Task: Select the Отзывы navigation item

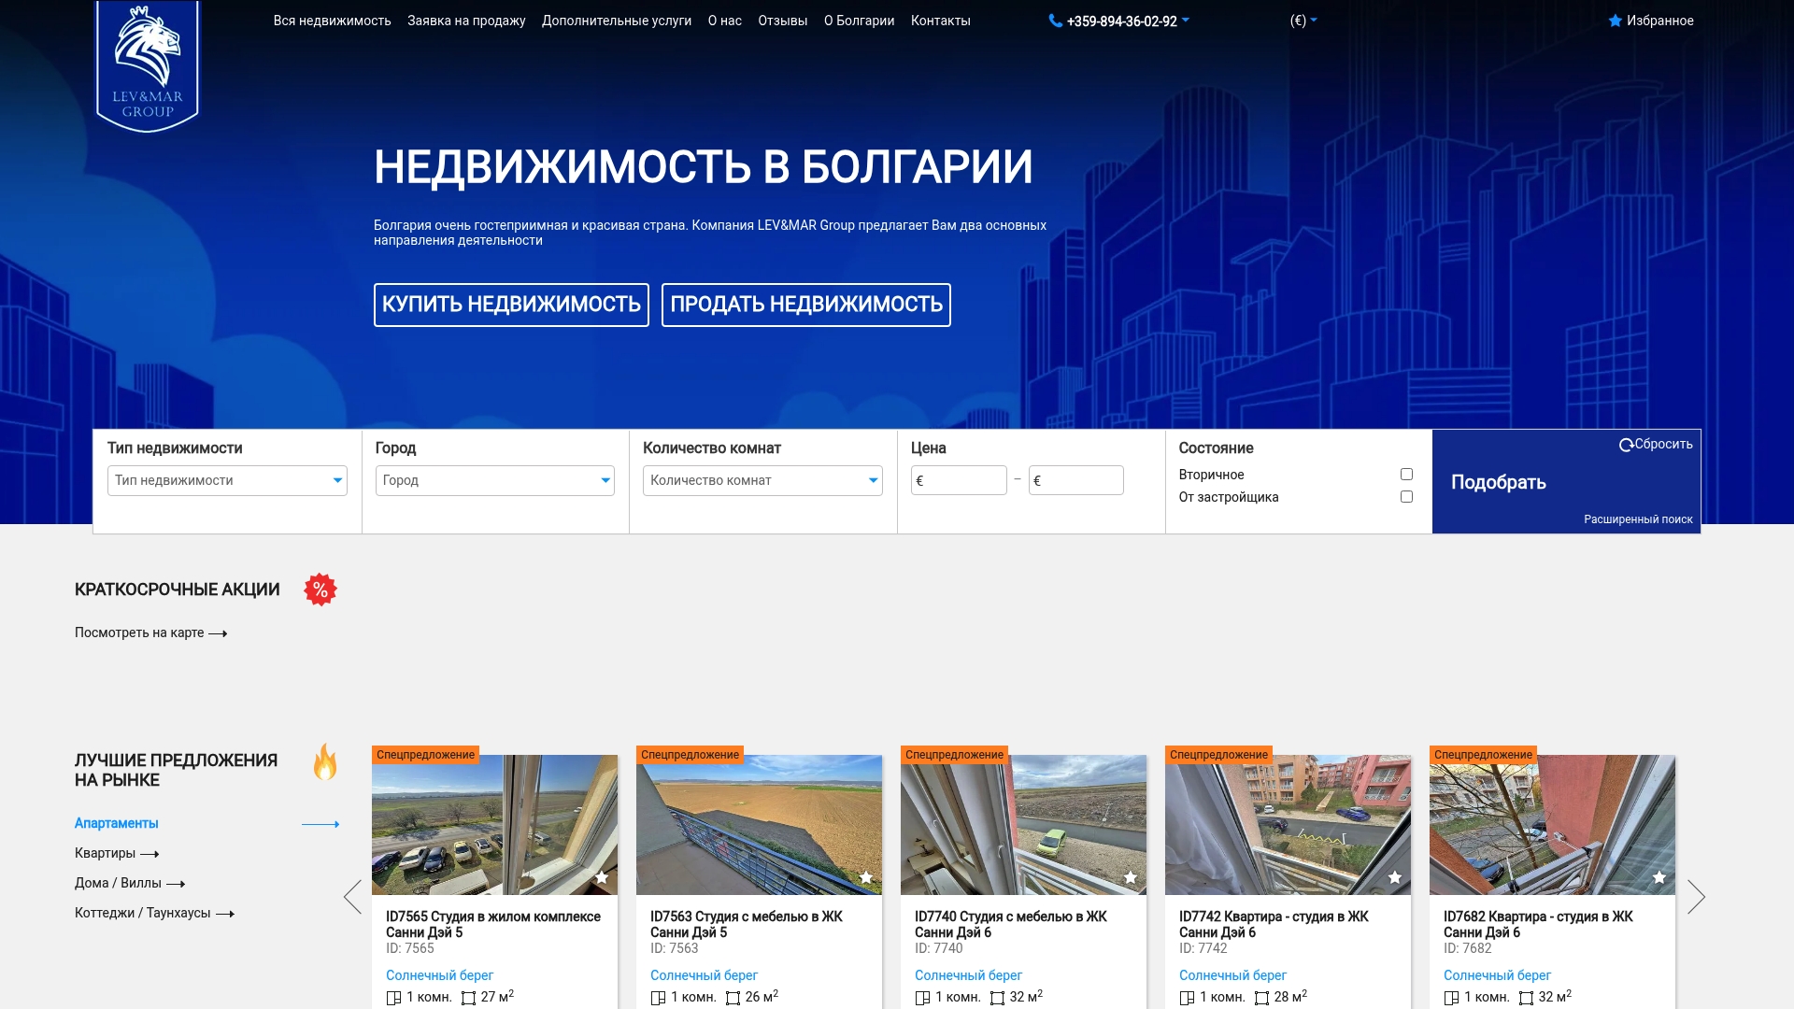Action: [781, 20]
